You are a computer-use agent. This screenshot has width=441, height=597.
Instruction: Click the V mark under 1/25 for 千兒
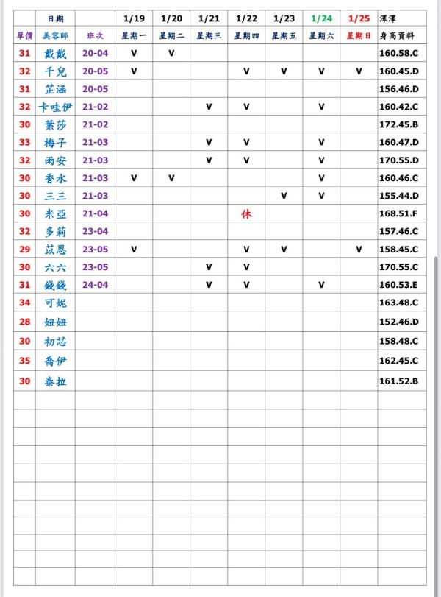coord(359,71)
